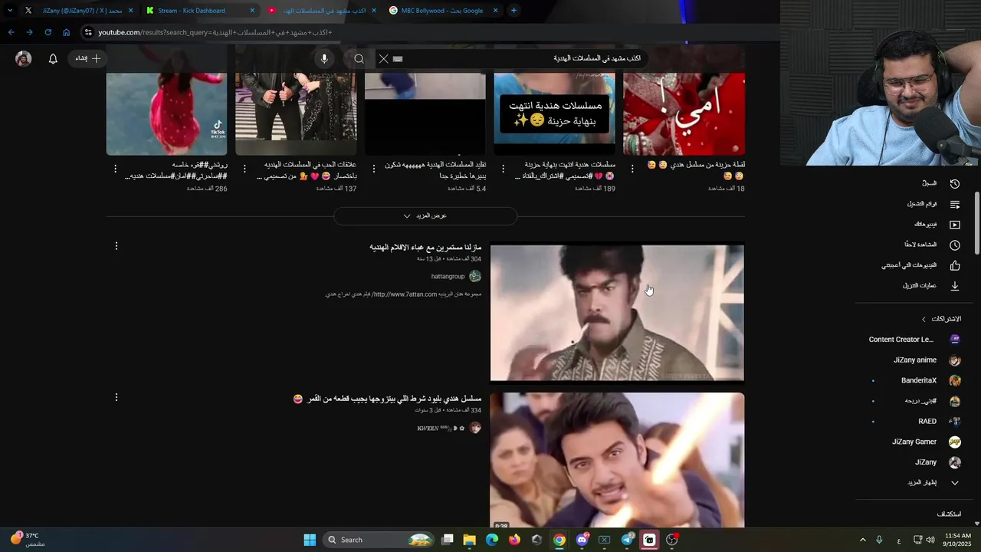
Task: Open the JiZany Gamer subscription
Action: point(926,442)
